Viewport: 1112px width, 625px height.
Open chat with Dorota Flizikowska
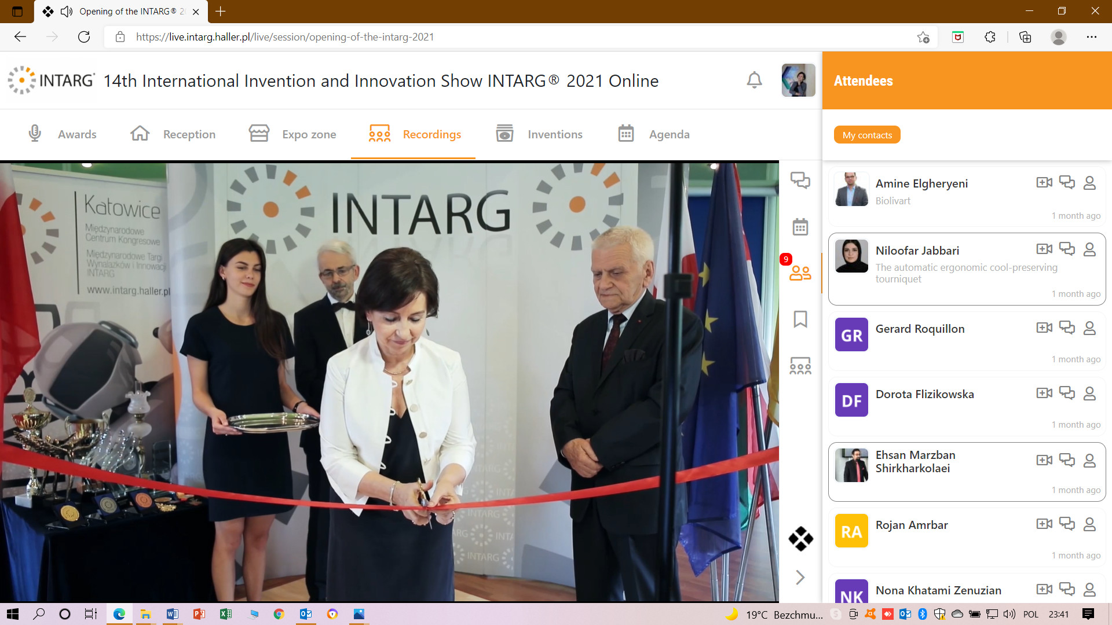1067,394
